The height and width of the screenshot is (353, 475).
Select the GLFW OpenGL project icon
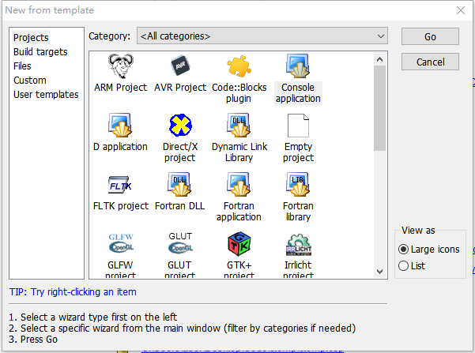tap(121, 243)
